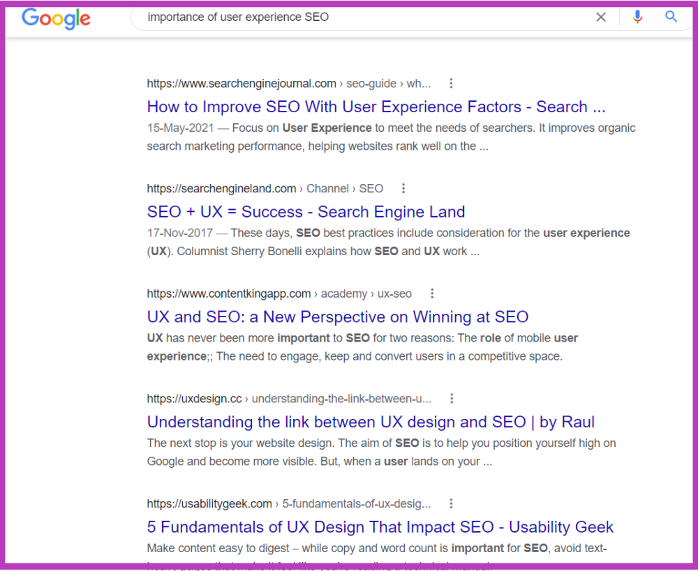Screen dimensions: 698x571
Task: Click the blue magnifying glass search icon
Action: [x=671, y=17]
